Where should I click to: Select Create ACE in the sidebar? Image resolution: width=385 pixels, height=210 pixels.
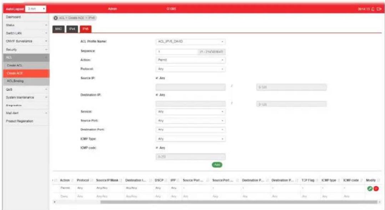pyautogui.click(x=26, y=73)
